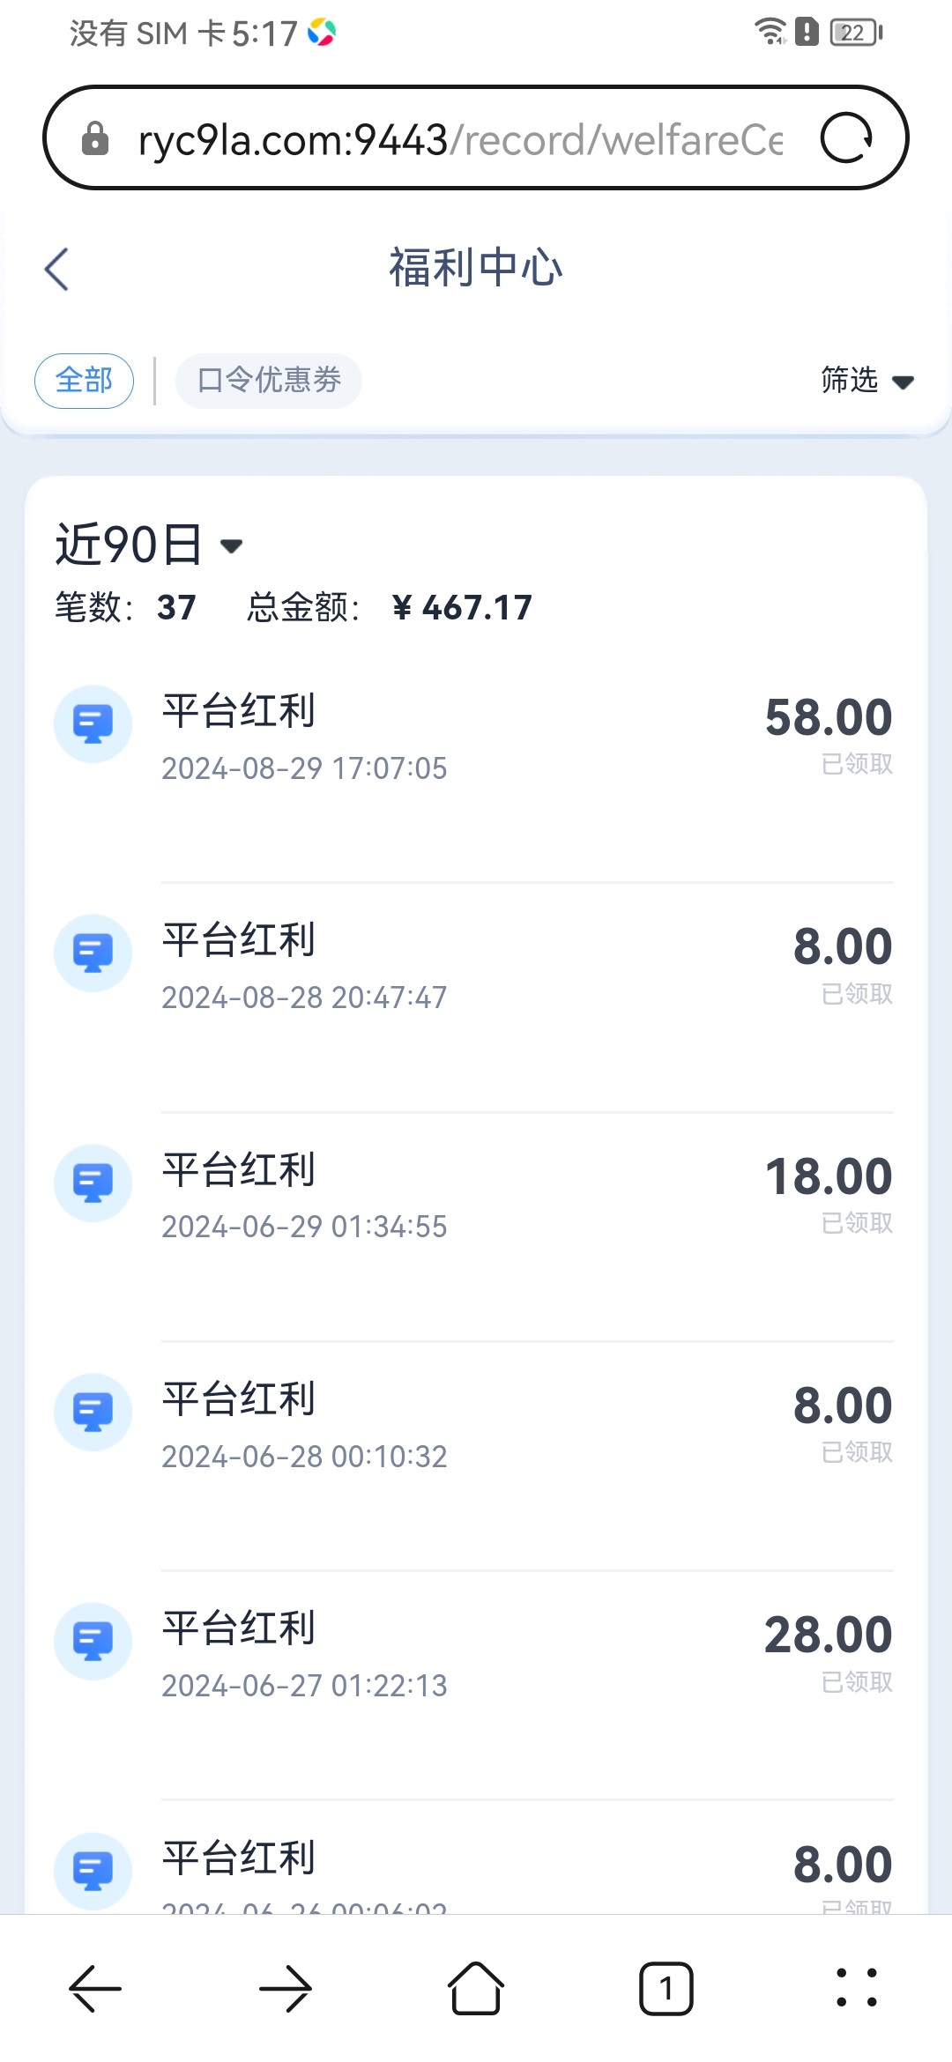Expand the 筛选 filter dropdown
This screenshot has width=952, height=2062.
point(866,381)
